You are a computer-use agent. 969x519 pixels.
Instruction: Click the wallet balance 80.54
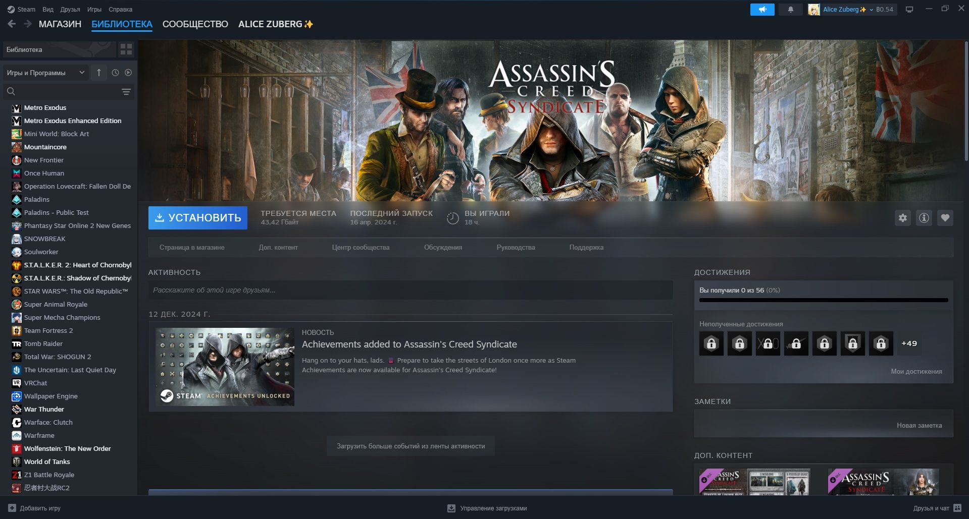coord(884,9)
